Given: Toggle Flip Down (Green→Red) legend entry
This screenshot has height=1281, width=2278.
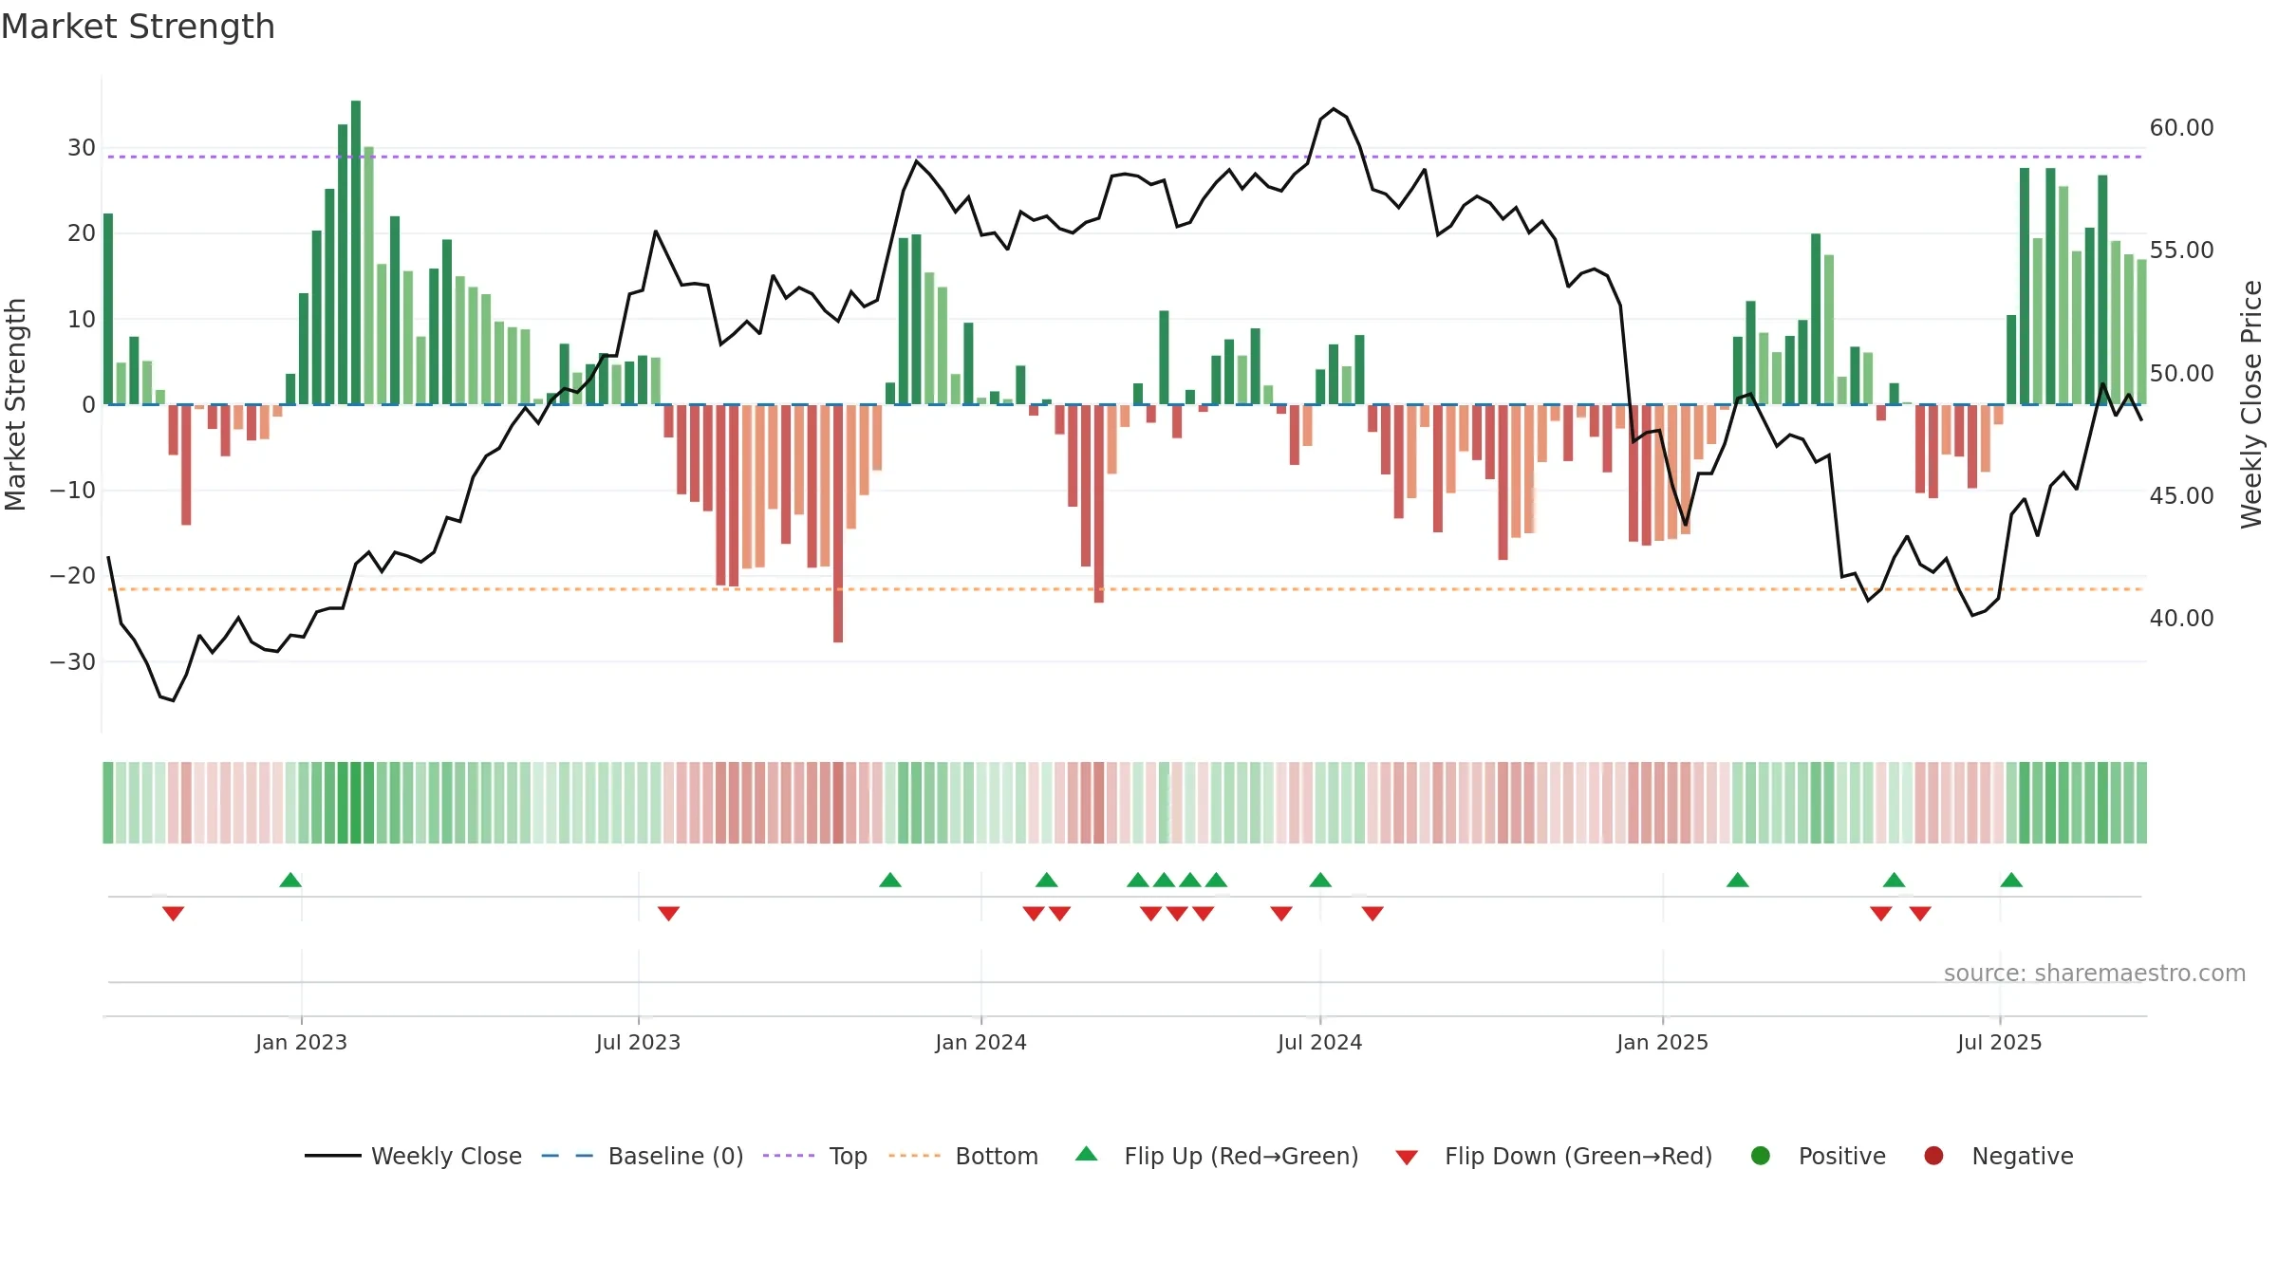Looking at the screenshot, I should tap(1554, 1156).
